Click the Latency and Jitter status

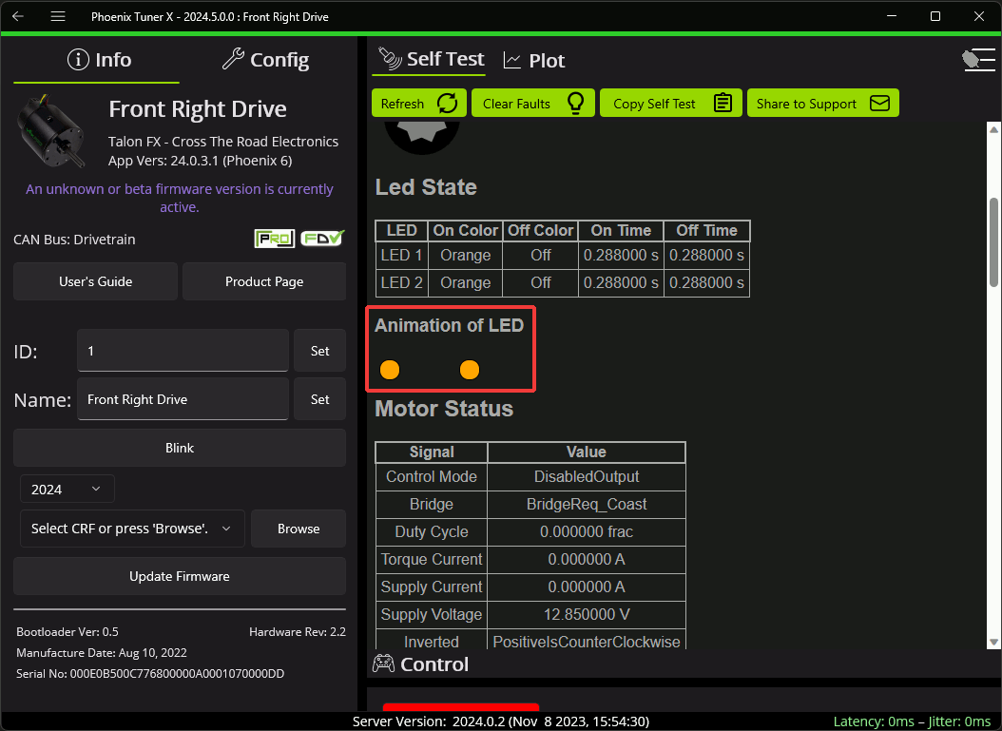coord(912,721)
